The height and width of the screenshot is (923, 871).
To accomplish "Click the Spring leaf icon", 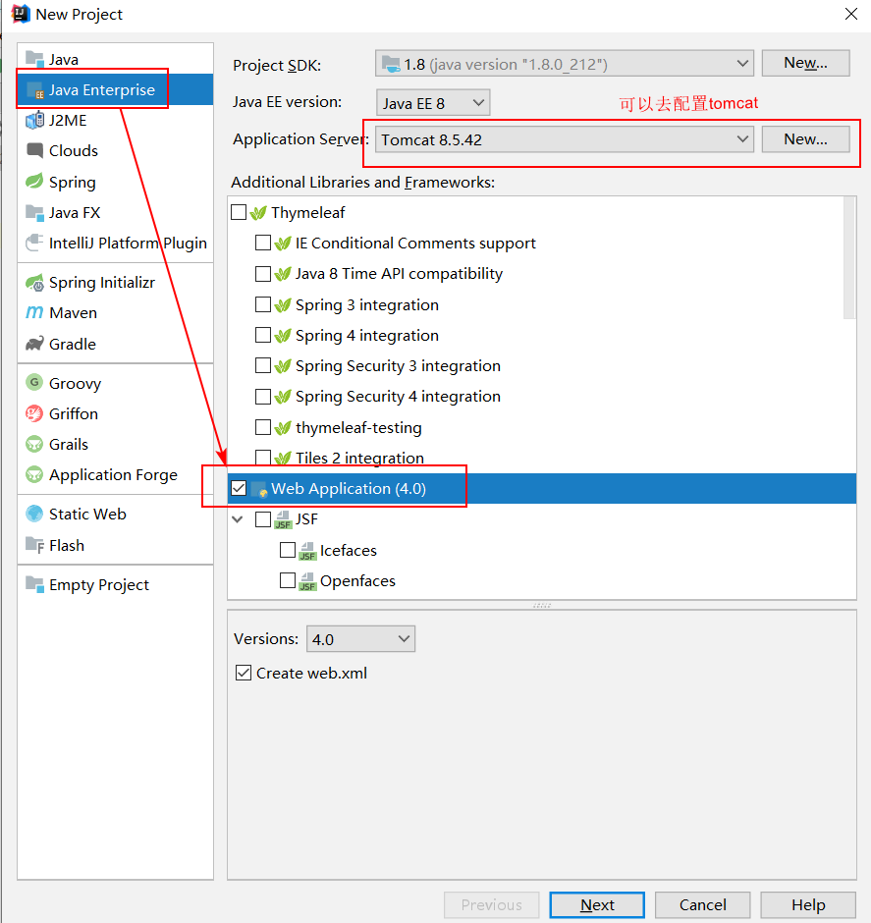I will 34,182.
